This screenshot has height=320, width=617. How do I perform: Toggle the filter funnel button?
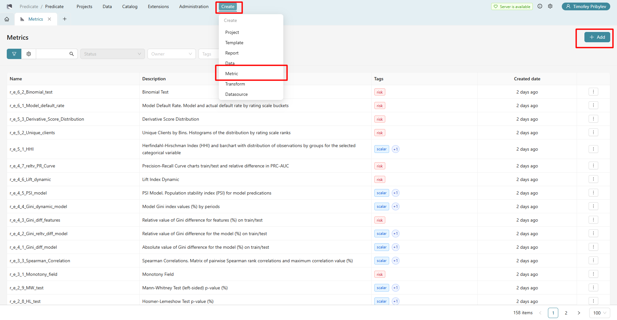[14, 54]
